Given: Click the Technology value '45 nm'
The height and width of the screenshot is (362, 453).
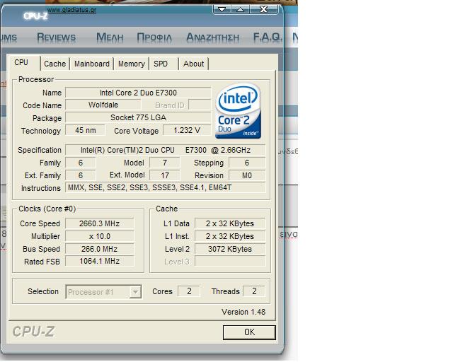Looking at the screenshot, I should (x=85, y=130).
